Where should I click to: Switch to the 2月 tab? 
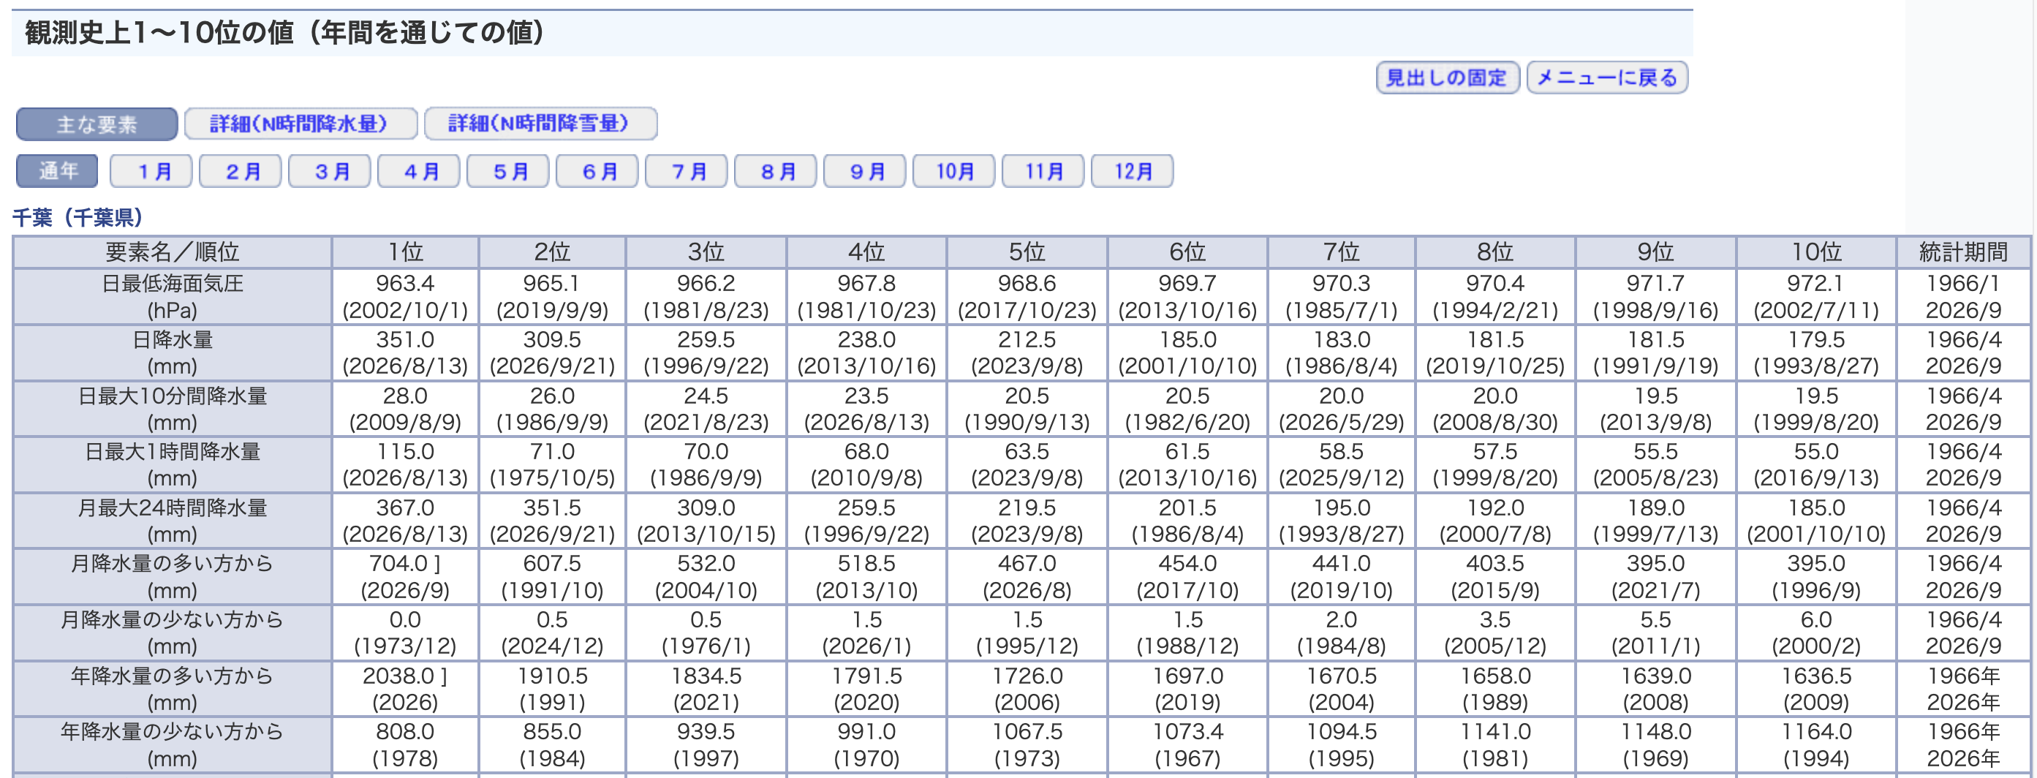click(241, 171)
